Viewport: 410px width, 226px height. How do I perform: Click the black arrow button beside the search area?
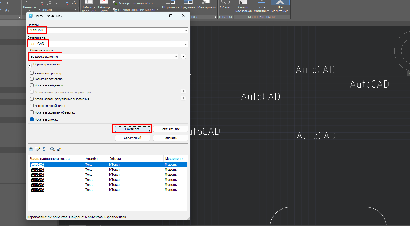point(183,57)
